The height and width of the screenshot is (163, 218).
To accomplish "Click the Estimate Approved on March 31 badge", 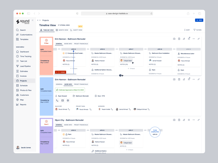I will pyautogui.click(x=70, y=90).
